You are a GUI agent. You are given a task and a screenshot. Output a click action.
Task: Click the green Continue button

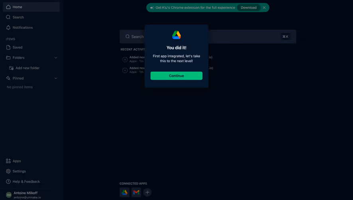click(x=176, y=76)
